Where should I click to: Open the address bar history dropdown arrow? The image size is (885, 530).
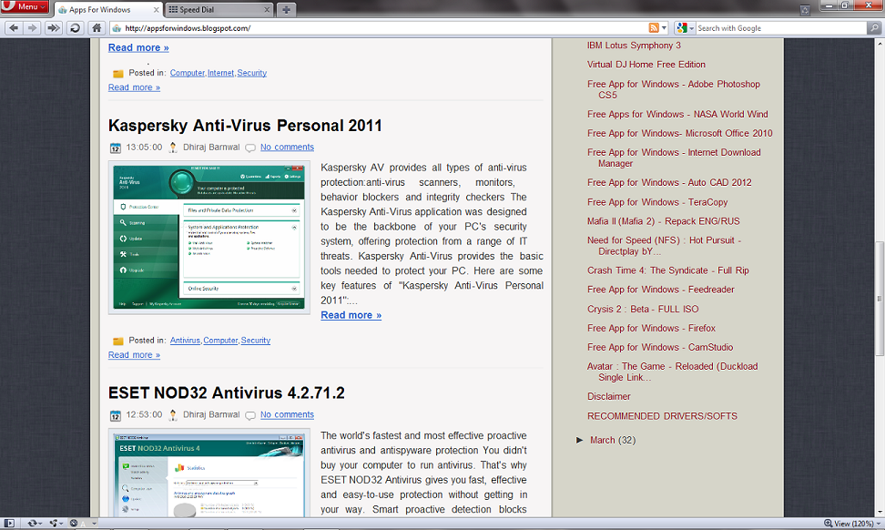665,27
